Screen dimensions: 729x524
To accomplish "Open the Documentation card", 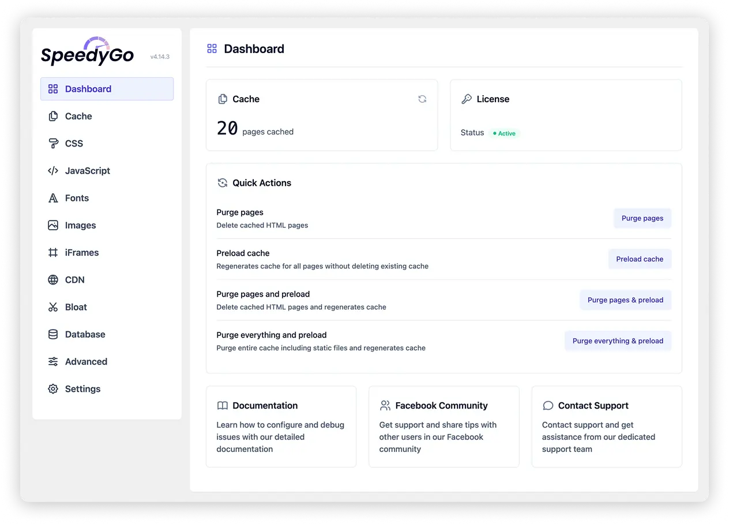I will 281,426.
